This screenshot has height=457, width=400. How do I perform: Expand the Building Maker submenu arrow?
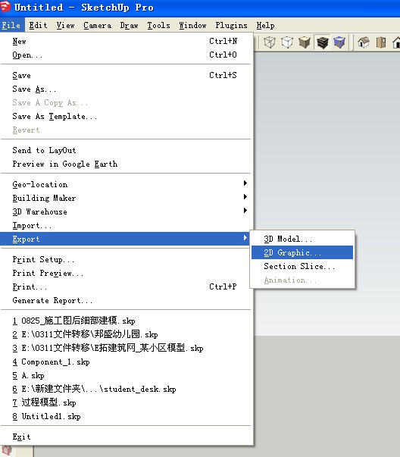[245, 197]
